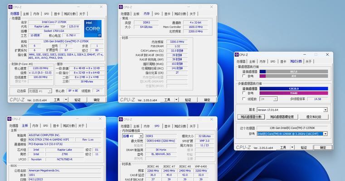
Task: Open 工具 dropdown arrow in benchmark window
Action: pyautogui.click(x=292, y=148)
